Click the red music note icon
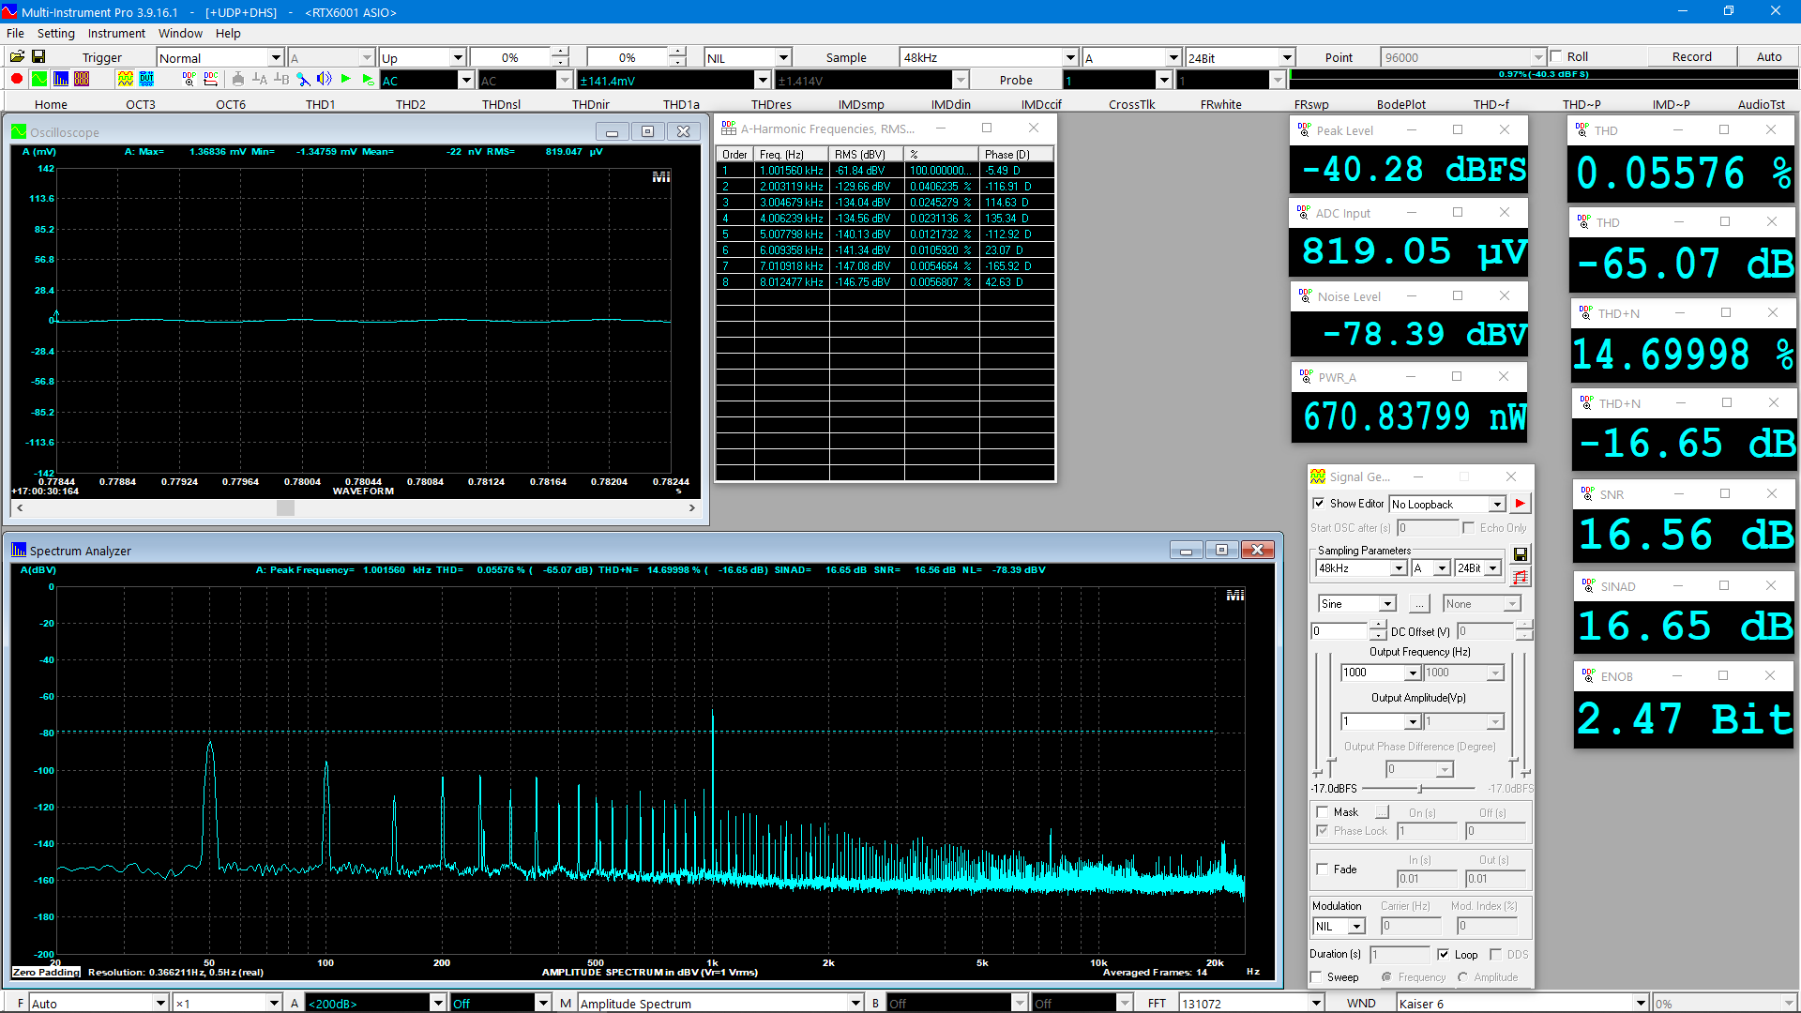Image resolution: width=1801 pixels, height=1013 pixels. (x=1520, y=578)
